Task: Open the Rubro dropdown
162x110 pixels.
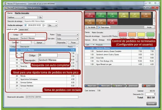Action: (67, 35)
